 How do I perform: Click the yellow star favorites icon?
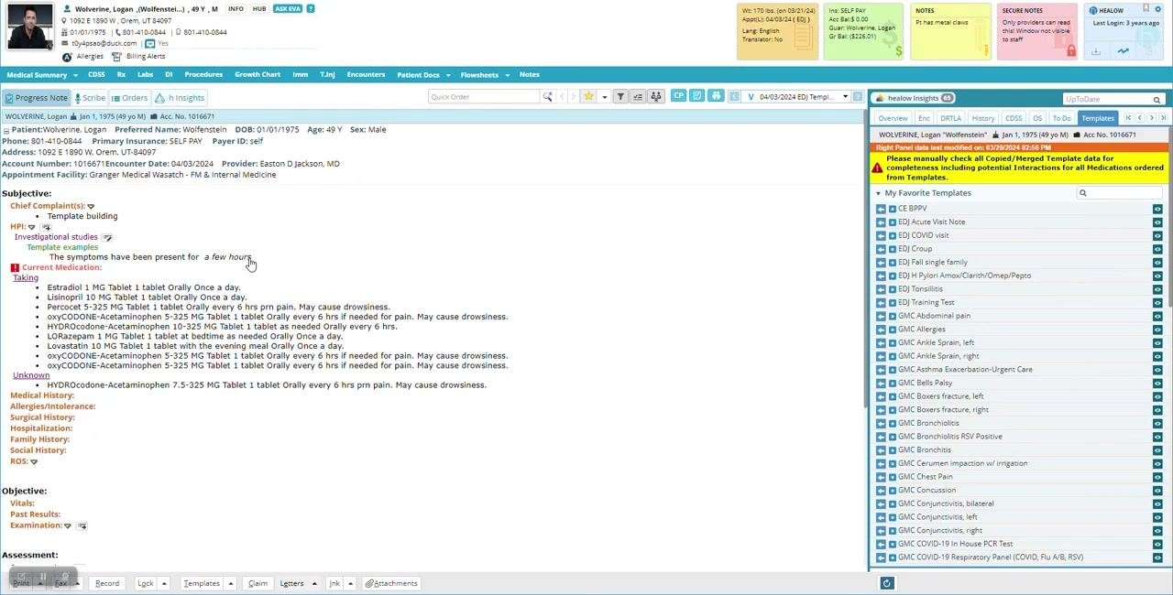(x=588, y=97)
